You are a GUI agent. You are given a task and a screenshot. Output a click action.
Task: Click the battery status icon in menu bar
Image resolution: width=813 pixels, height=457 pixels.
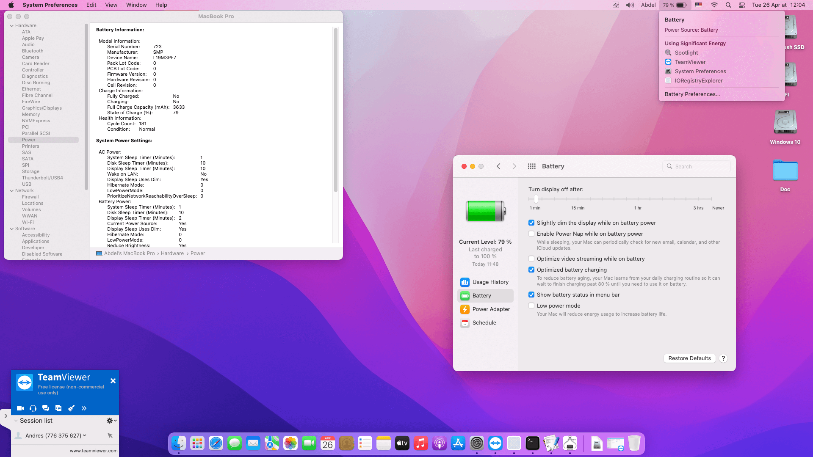click(675, 5)
